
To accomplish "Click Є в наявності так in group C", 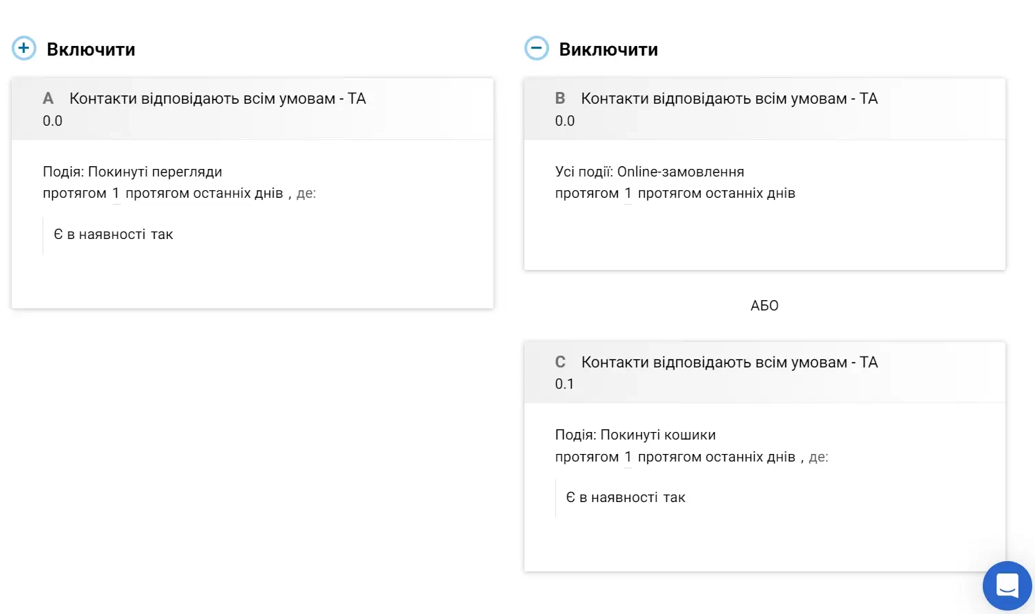I will click(625, 497).
